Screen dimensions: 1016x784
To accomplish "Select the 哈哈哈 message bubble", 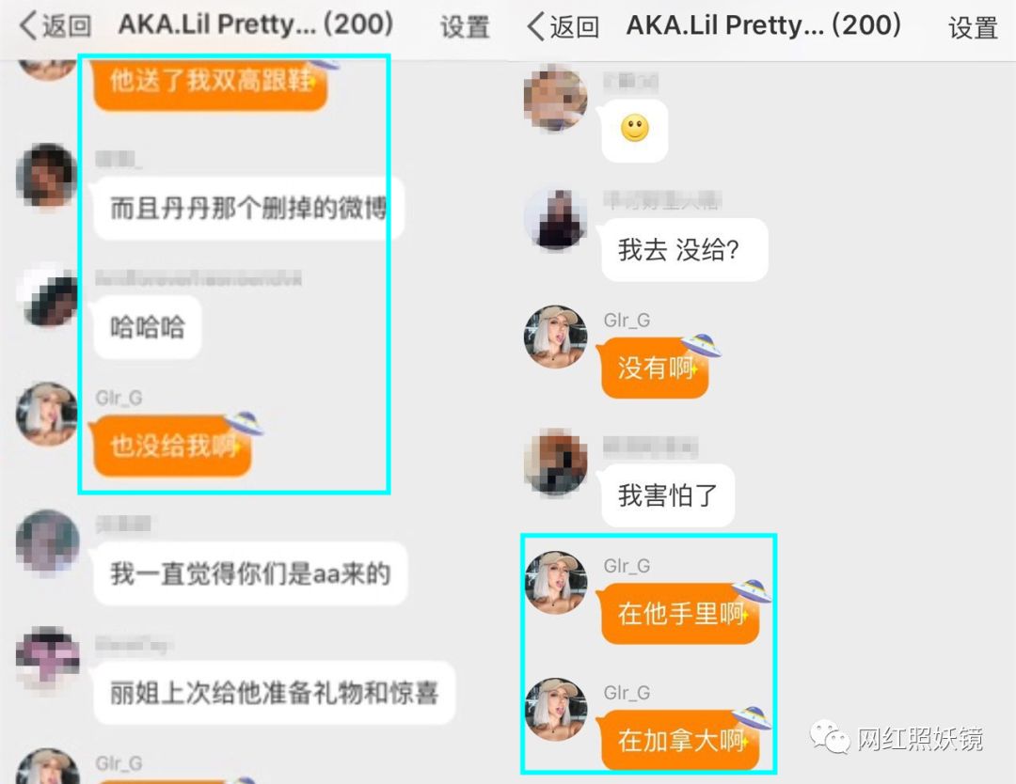I will tap(148, 327).
